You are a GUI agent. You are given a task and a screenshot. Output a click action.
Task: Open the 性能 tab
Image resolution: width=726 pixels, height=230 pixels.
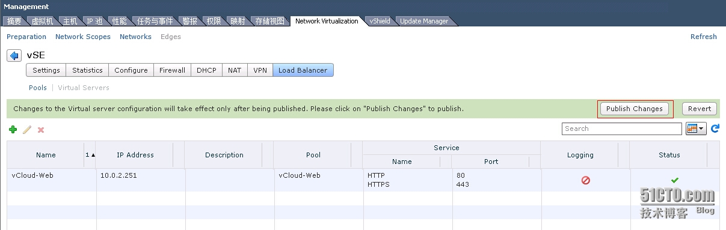120,21
